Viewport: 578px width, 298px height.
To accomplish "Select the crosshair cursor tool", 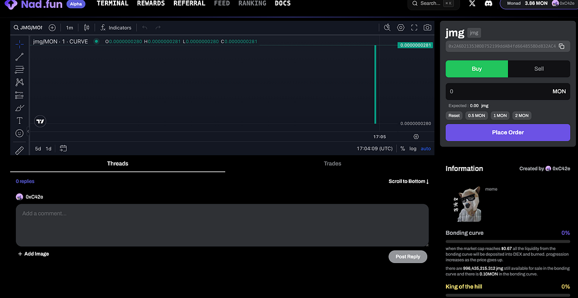I will click(20, 45).
